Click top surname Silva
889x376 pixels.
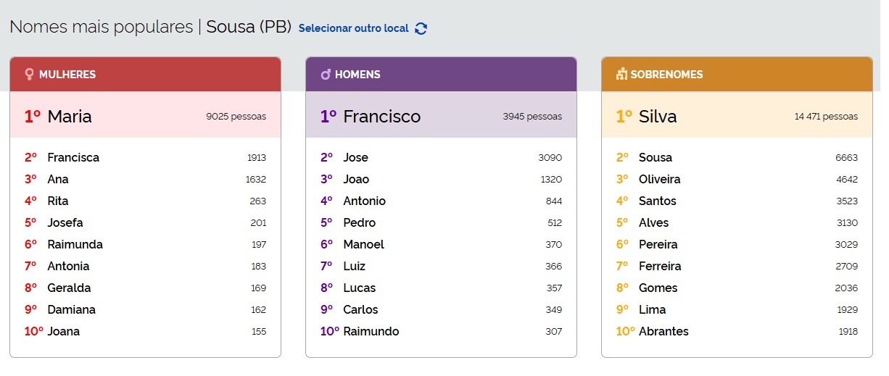click(x=658, y=116)
